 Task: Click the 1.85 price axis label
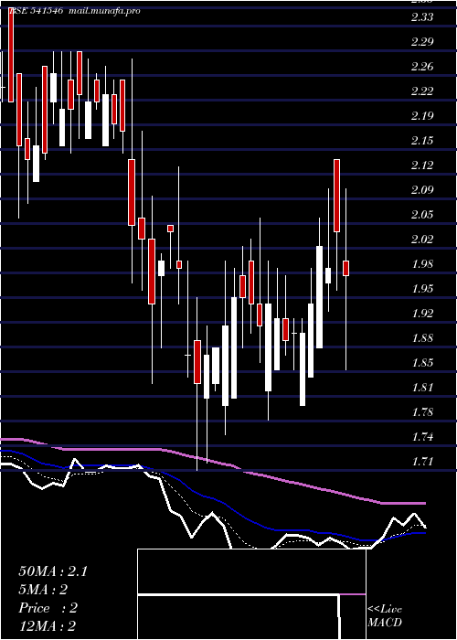tap(422, 363)
